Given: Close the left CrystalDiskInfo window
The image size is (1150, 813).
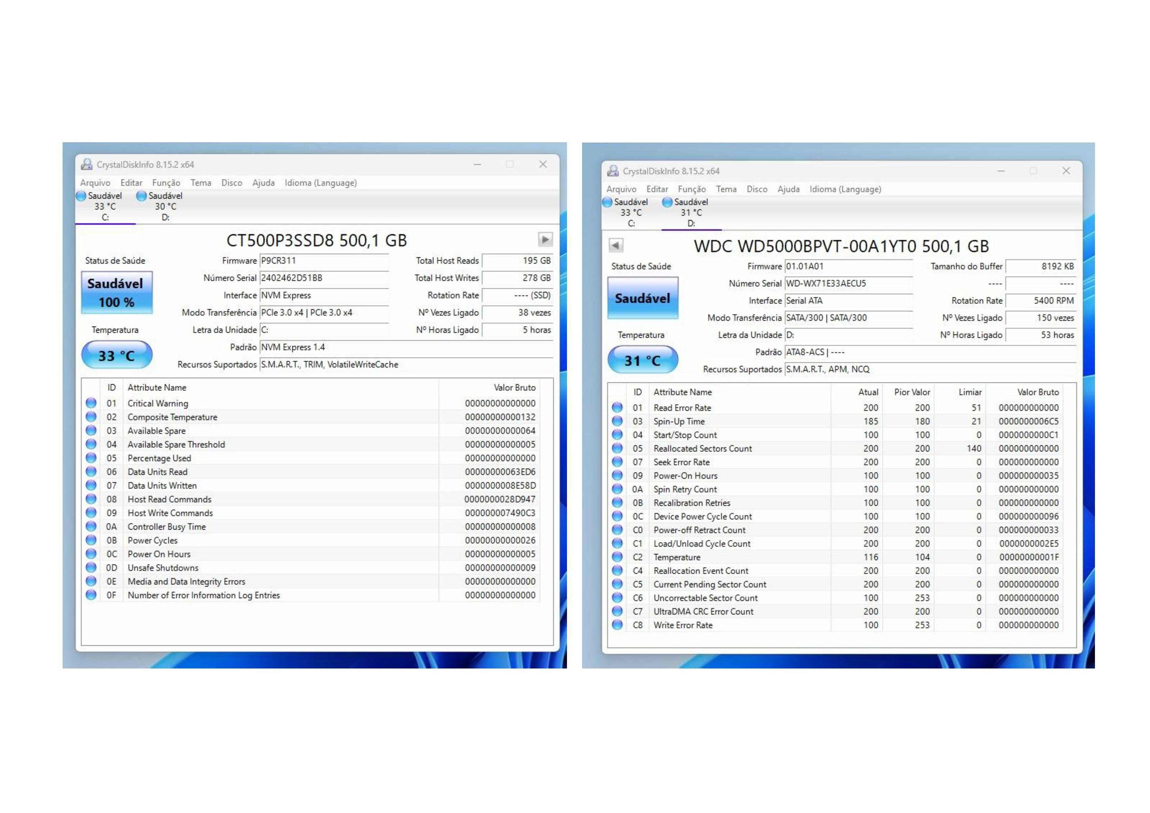Looking at the screenshot, I should click(x=542, y=164).
